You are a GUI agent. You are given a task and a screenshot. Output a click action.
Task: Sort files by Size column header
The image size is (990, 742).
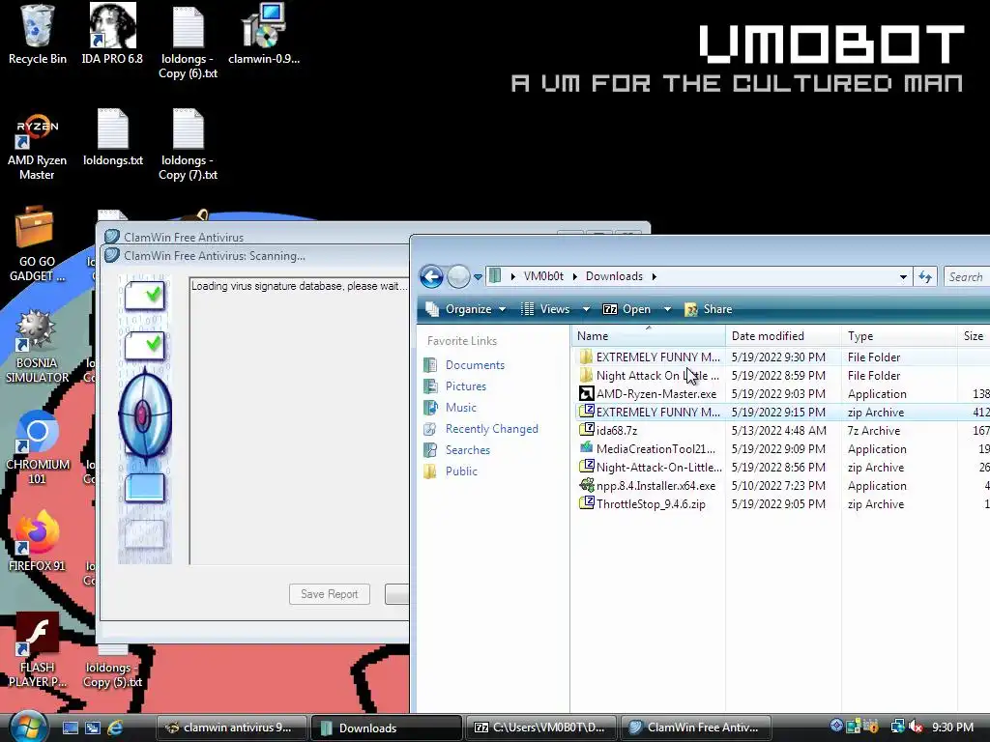pos(974,336)
